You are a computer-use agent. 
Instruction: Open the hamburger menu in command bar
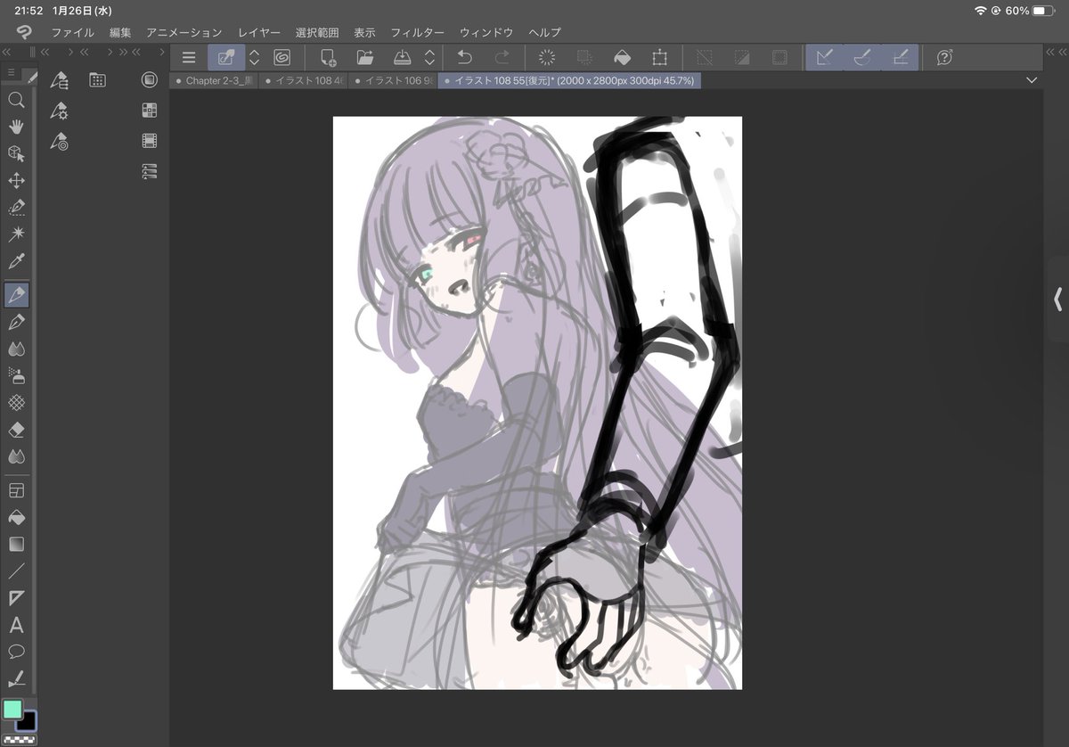coord(189,58)
